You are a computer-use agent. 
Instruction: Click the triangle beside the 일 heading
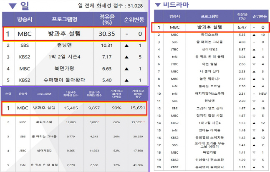click(13, 6)
